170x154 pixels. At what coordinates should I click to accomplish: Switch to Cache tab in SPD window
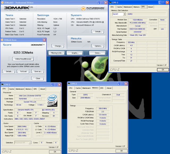pos(119,7)
